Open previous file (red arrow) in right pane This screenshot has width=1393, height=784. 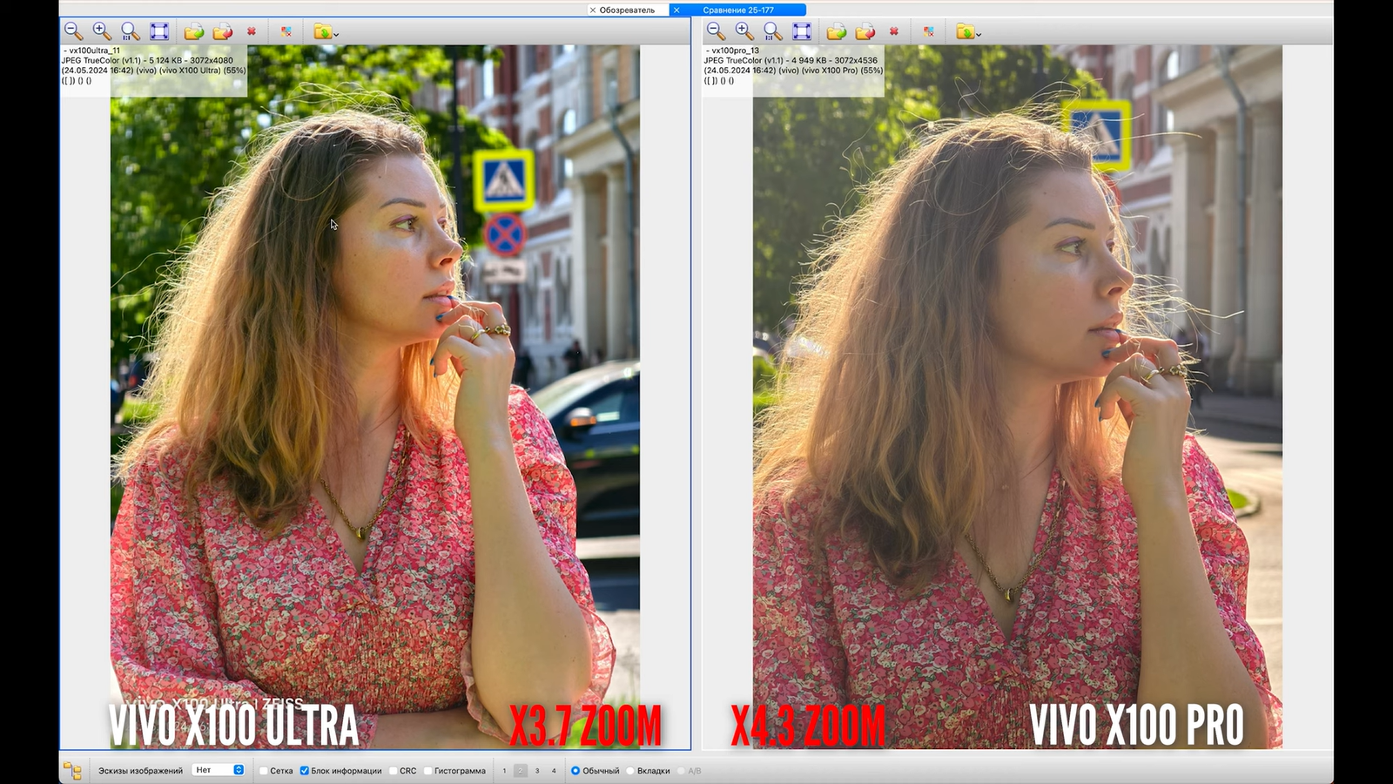point(865,31)
